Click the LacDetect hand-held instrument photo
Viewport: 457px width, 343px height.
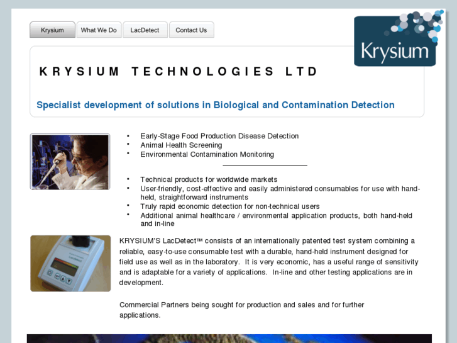[70, 263]
